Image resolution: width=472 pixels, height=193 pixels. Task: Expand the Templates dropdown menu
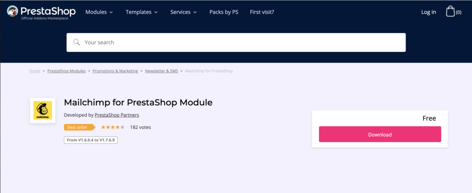pyautogui.click(x=142, y=12)
